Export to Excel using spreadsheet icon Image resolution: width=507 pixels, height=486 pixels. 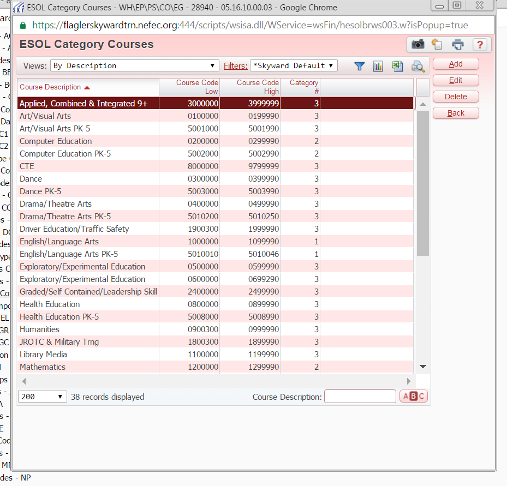tap(397, 66)
